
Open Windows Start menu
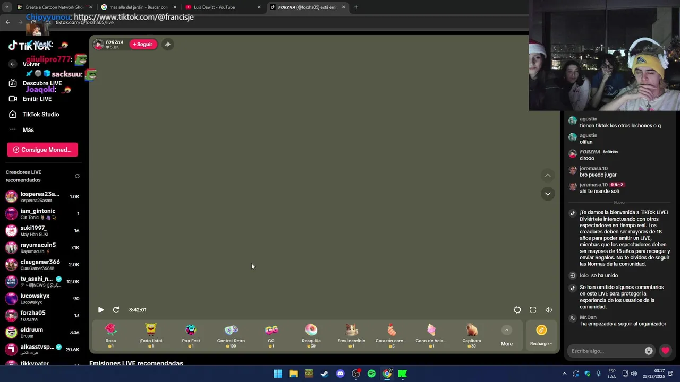coord(278,374)
